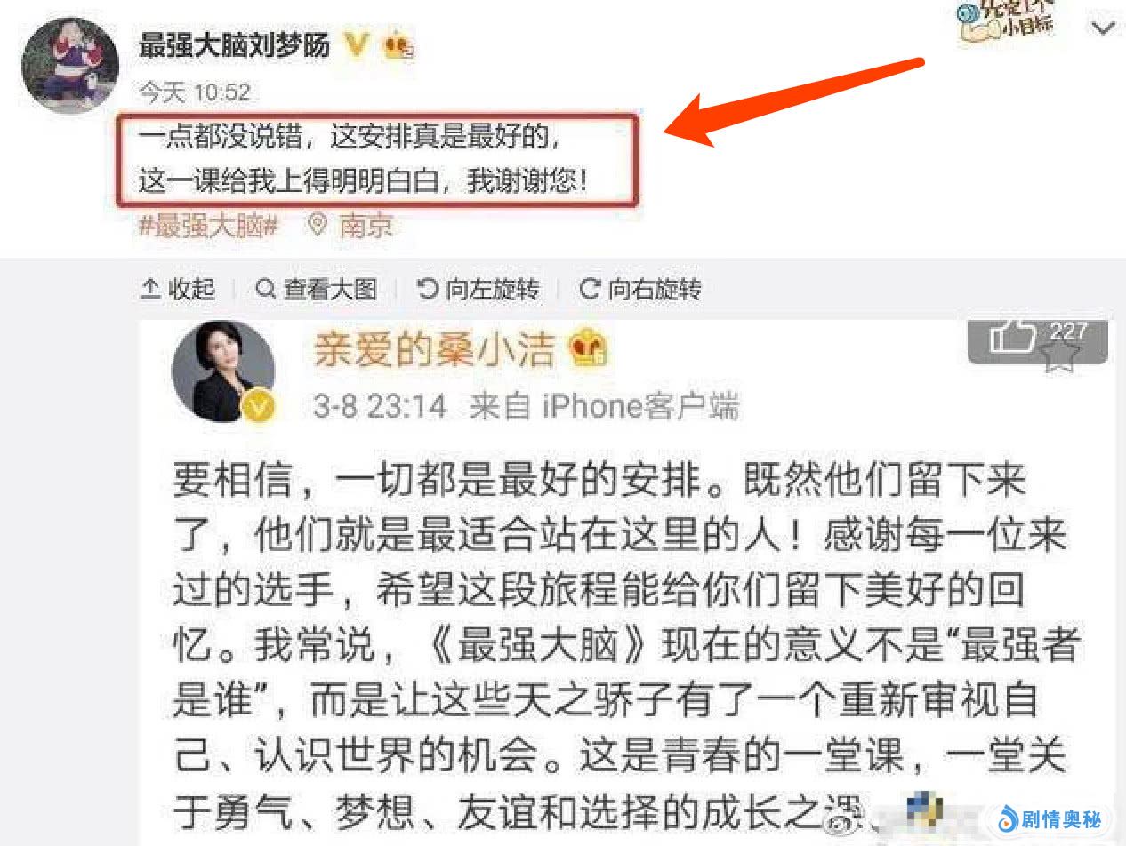Screen dimensions: 1126x846
Task: Click the post timestamp 今天 10:52
Action: pos(195,92)
